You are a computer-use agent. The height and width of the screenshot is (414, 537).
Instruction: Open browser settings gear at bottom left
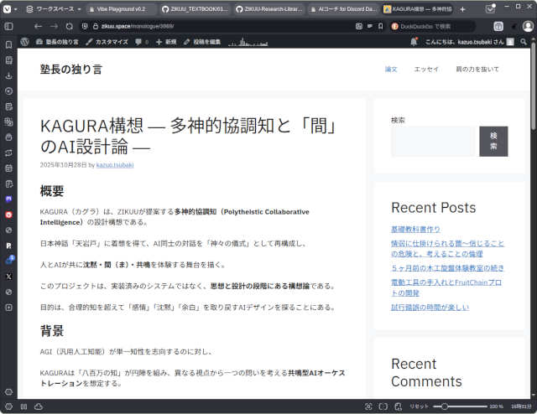point(8,391)
